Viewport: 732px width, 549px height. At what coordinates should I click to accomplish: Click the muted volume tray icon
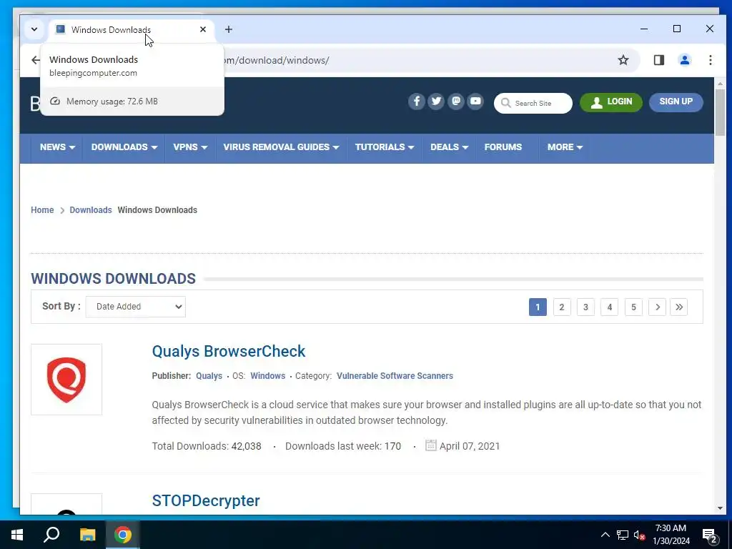[x=640, y=535]
